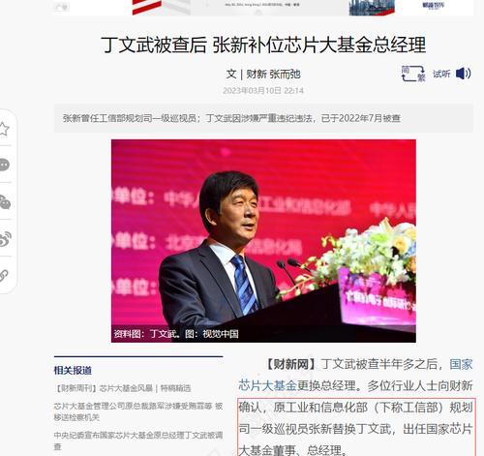484x456 pixels.
Task: Click the top banner advertisement
Action: (263, 8)
